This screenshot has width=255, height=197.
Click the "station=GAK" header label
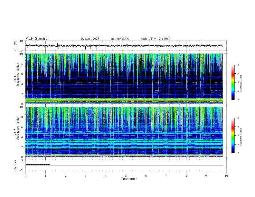pyautogui.click(x=119, y=39)
